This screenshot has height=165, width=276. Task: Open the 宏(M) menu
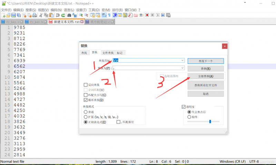106,10
